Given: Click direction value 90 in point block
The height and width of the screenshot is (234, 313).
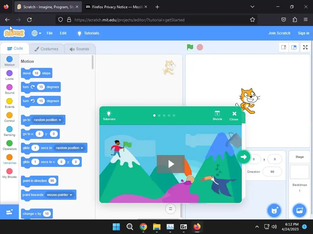Looking at the screenshot, I should (x=52, y=181).
